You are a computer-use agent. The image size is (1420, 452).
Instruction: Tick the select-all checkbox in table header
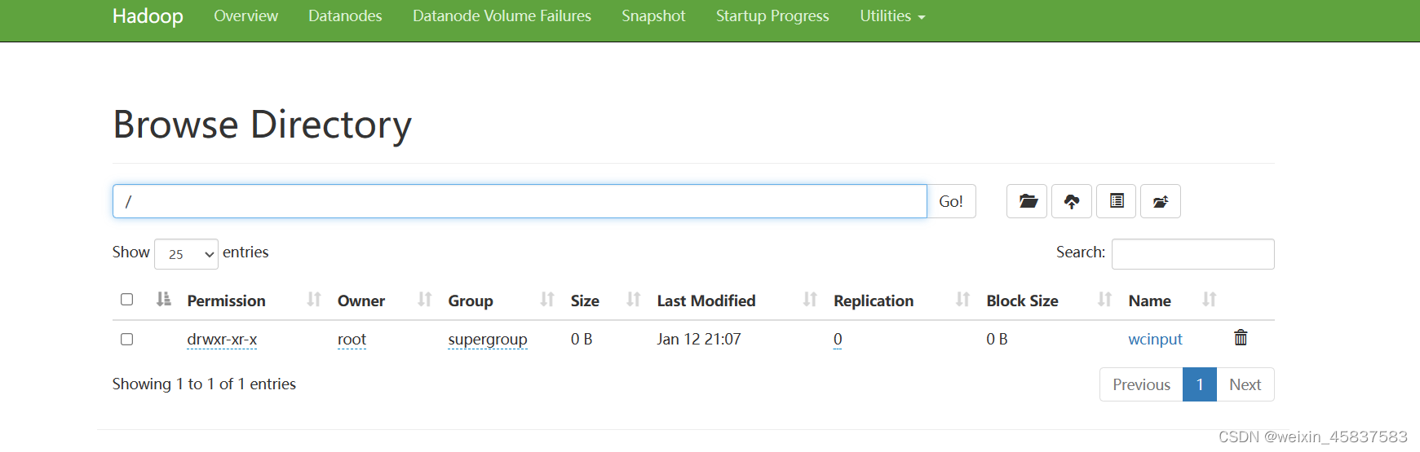click(x=126, y=300)
